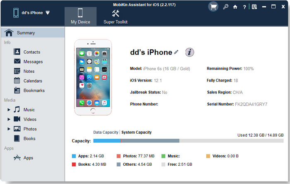Viewport: 290px width, 184px height.
Task: Open the device selector dropdown arrow
Action: (48, 13)
